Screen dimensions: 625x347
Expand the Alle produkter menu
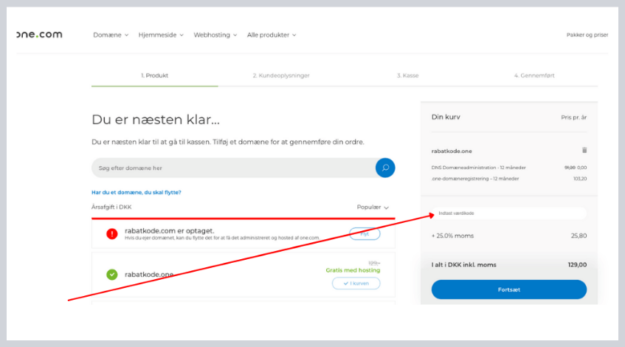point(272,35)
